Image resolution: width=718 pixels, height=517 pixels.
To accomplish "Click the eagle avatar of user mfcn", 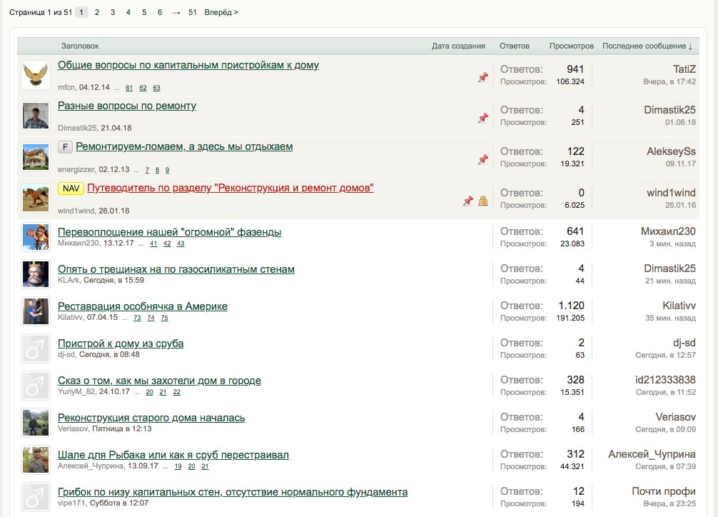I will [x=35, y=75].
